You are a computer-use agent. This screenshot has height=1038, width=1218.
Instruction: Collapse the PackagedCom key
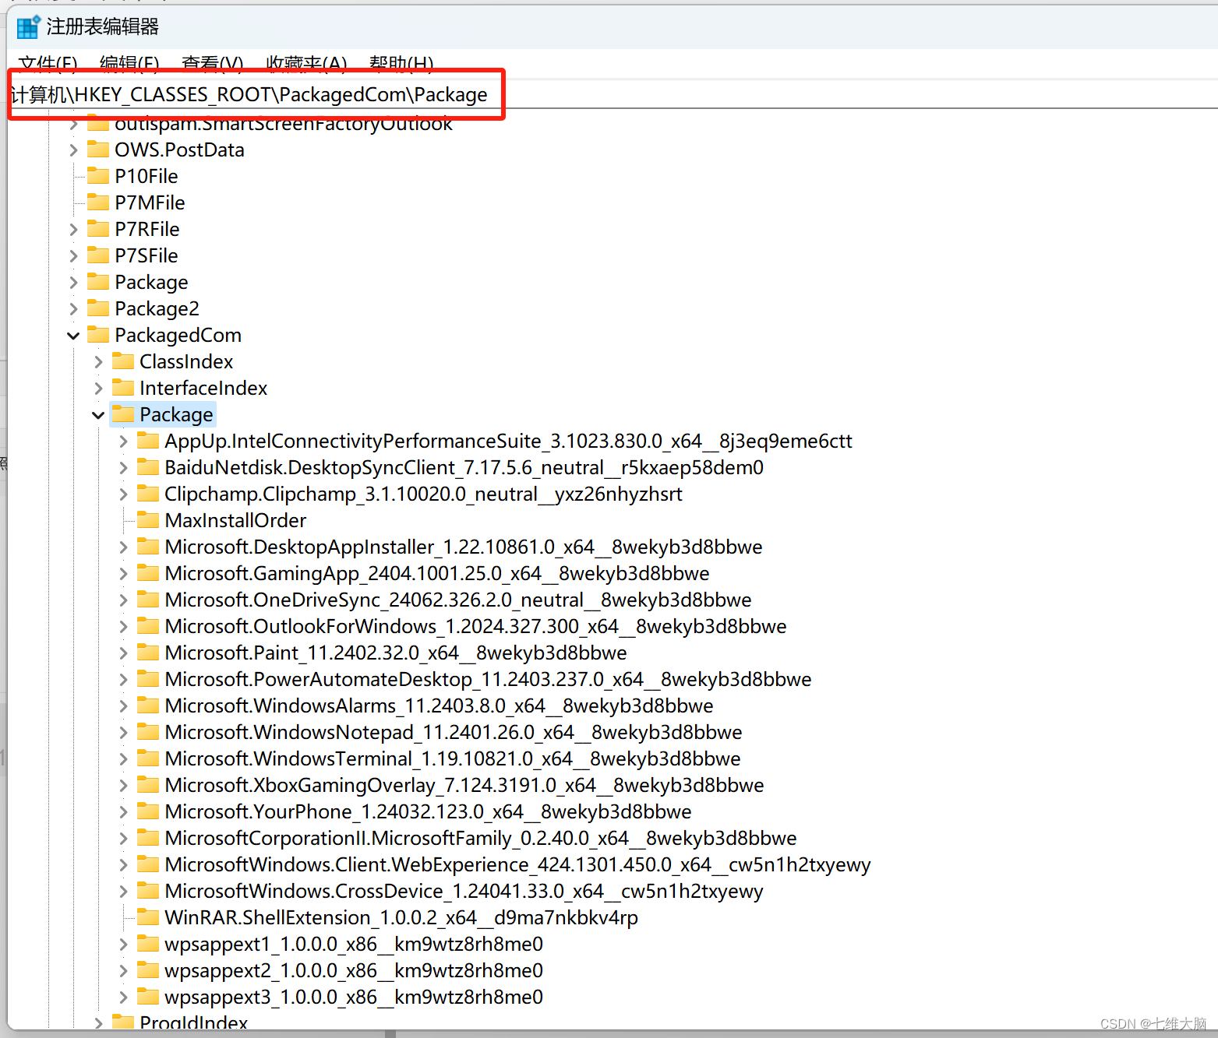click(73, 336)
